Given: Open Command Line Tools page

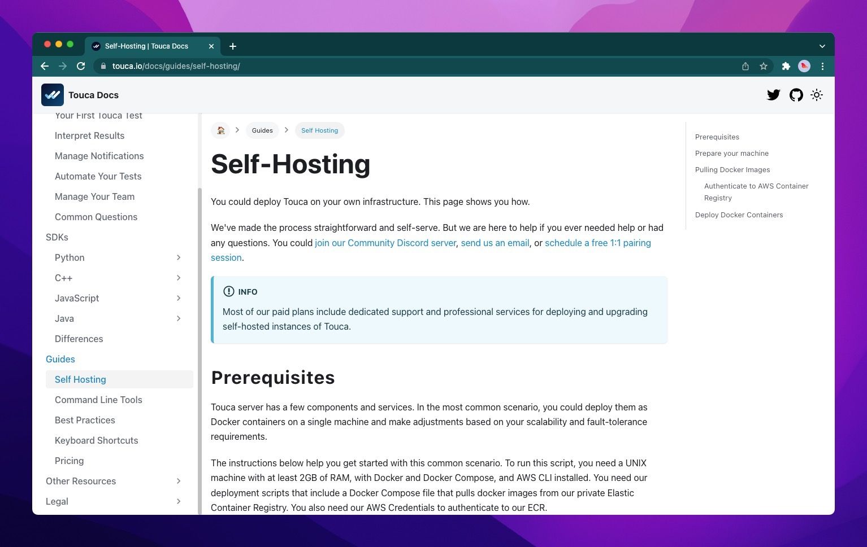Looking at the screenshot, I should tap(98, 400).
